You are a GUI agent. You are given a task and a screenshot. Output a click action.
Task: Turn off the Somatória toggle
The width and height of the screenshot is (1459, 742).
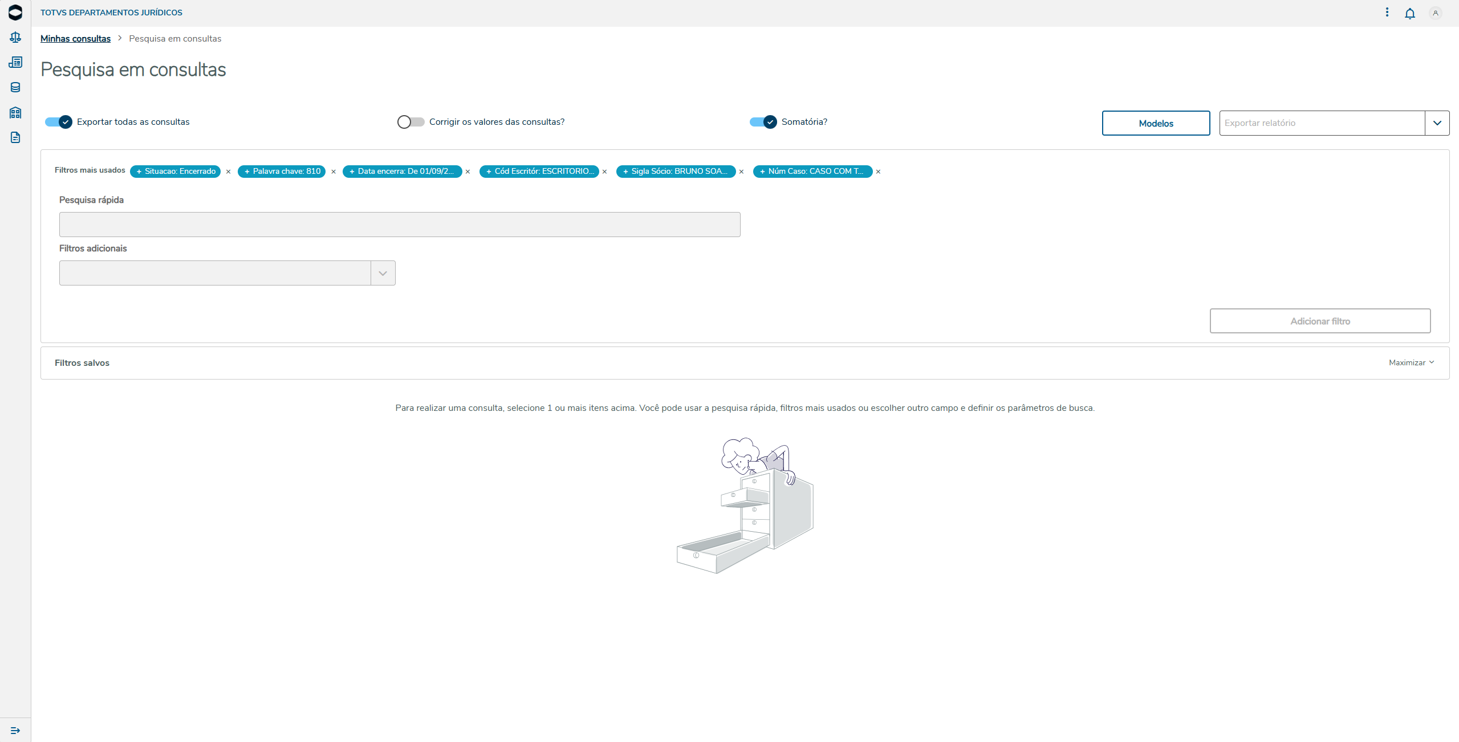tap(763, 122)
